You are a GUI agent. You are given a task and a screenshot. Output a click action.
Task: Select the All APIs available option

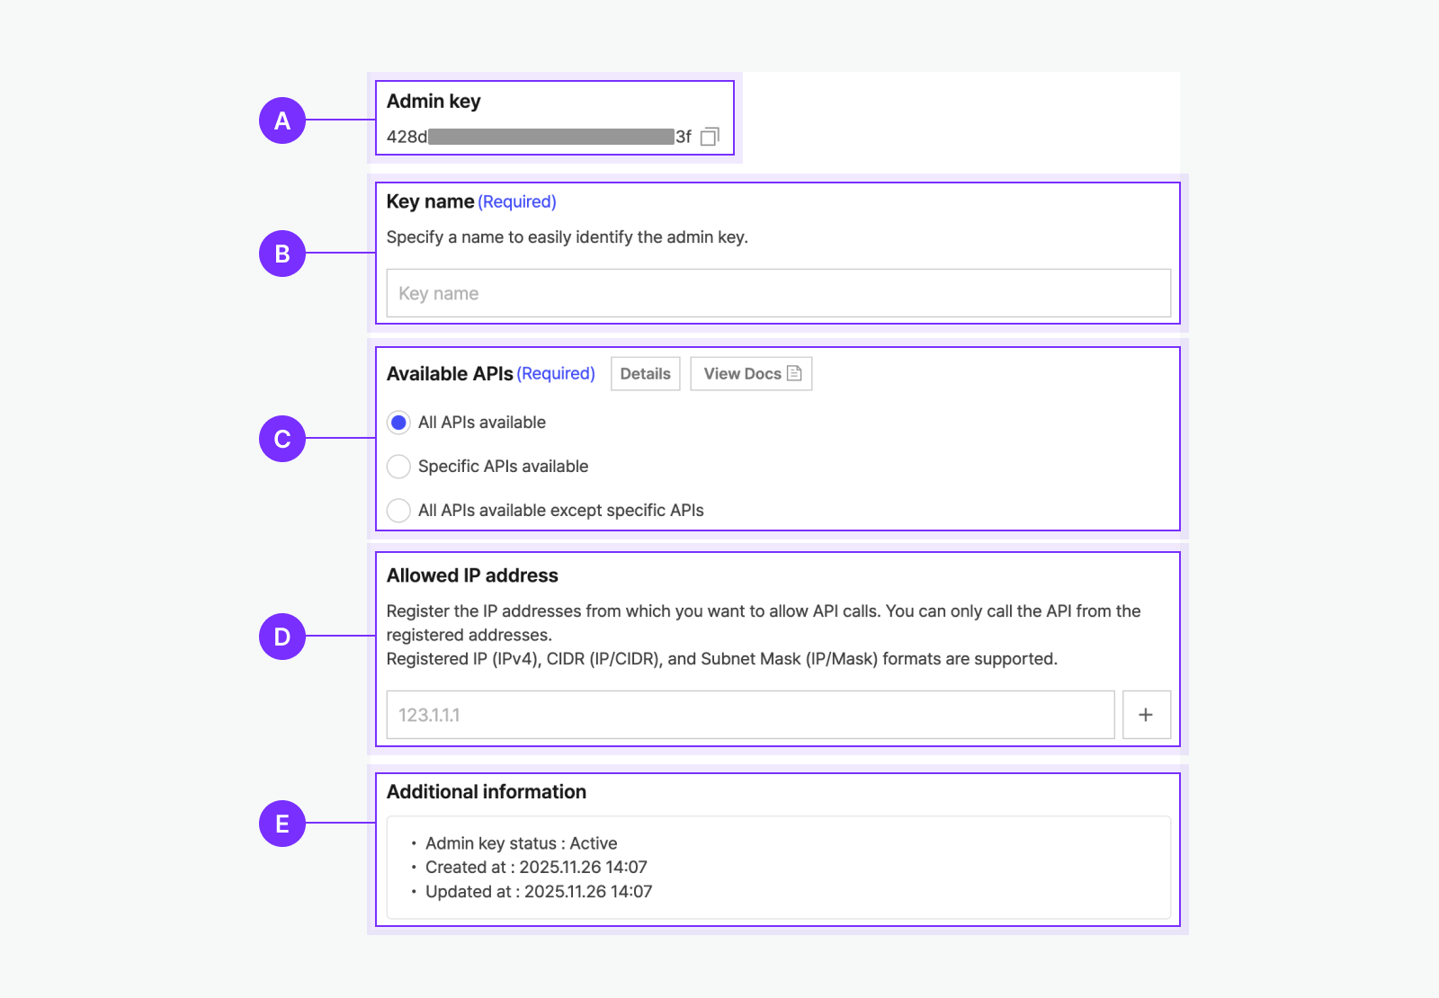point(398,423)
